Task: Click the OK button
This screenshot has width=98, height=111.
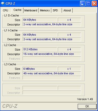Action: (x=87, y=106)
